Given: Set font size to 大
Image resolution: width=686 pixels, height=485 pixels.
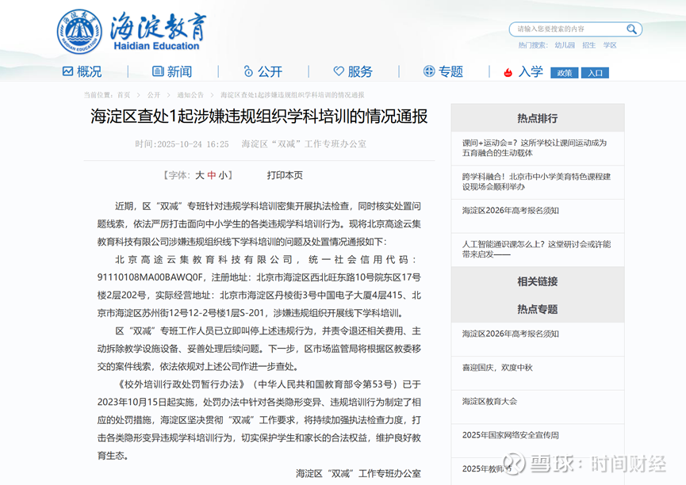Looking at the screenshot, I should (x=200, y=175).
